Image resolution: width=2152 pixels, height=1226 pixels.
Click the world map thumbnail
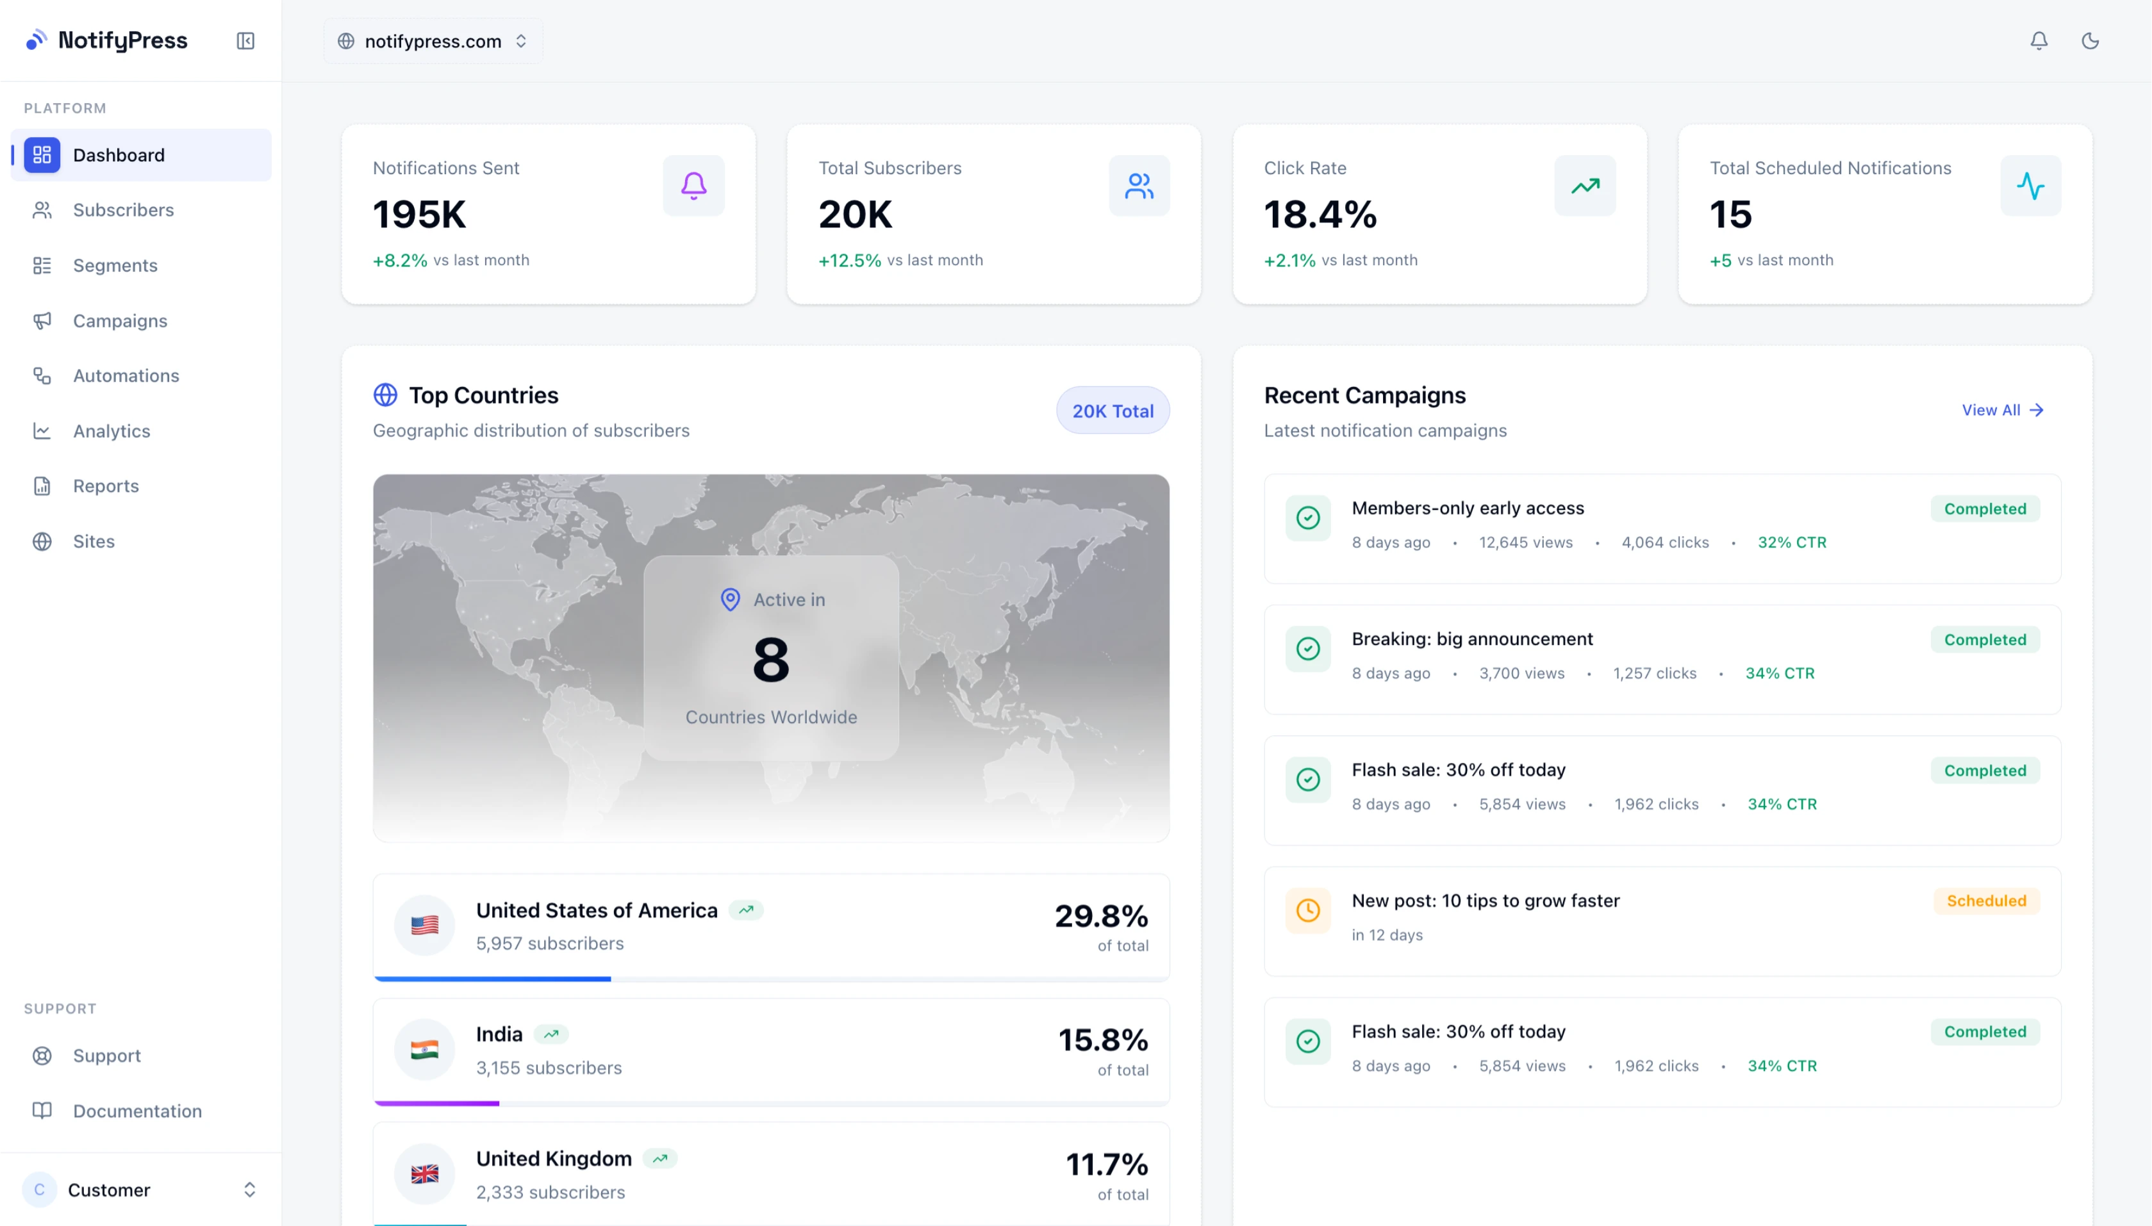[771, 658]
